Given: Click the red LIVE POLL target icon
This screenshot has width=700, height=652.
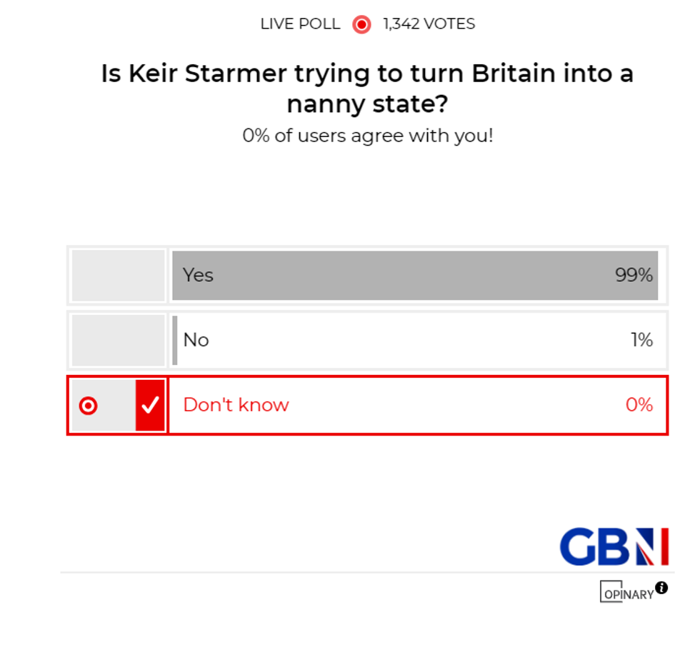Looking at the screenshot, I should click(x=361, y=24).
